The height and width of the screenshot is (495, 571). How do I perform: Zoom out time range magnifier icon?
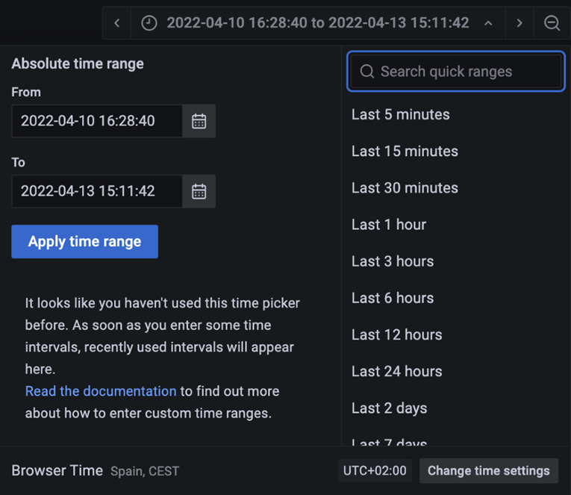click(552, 23)
